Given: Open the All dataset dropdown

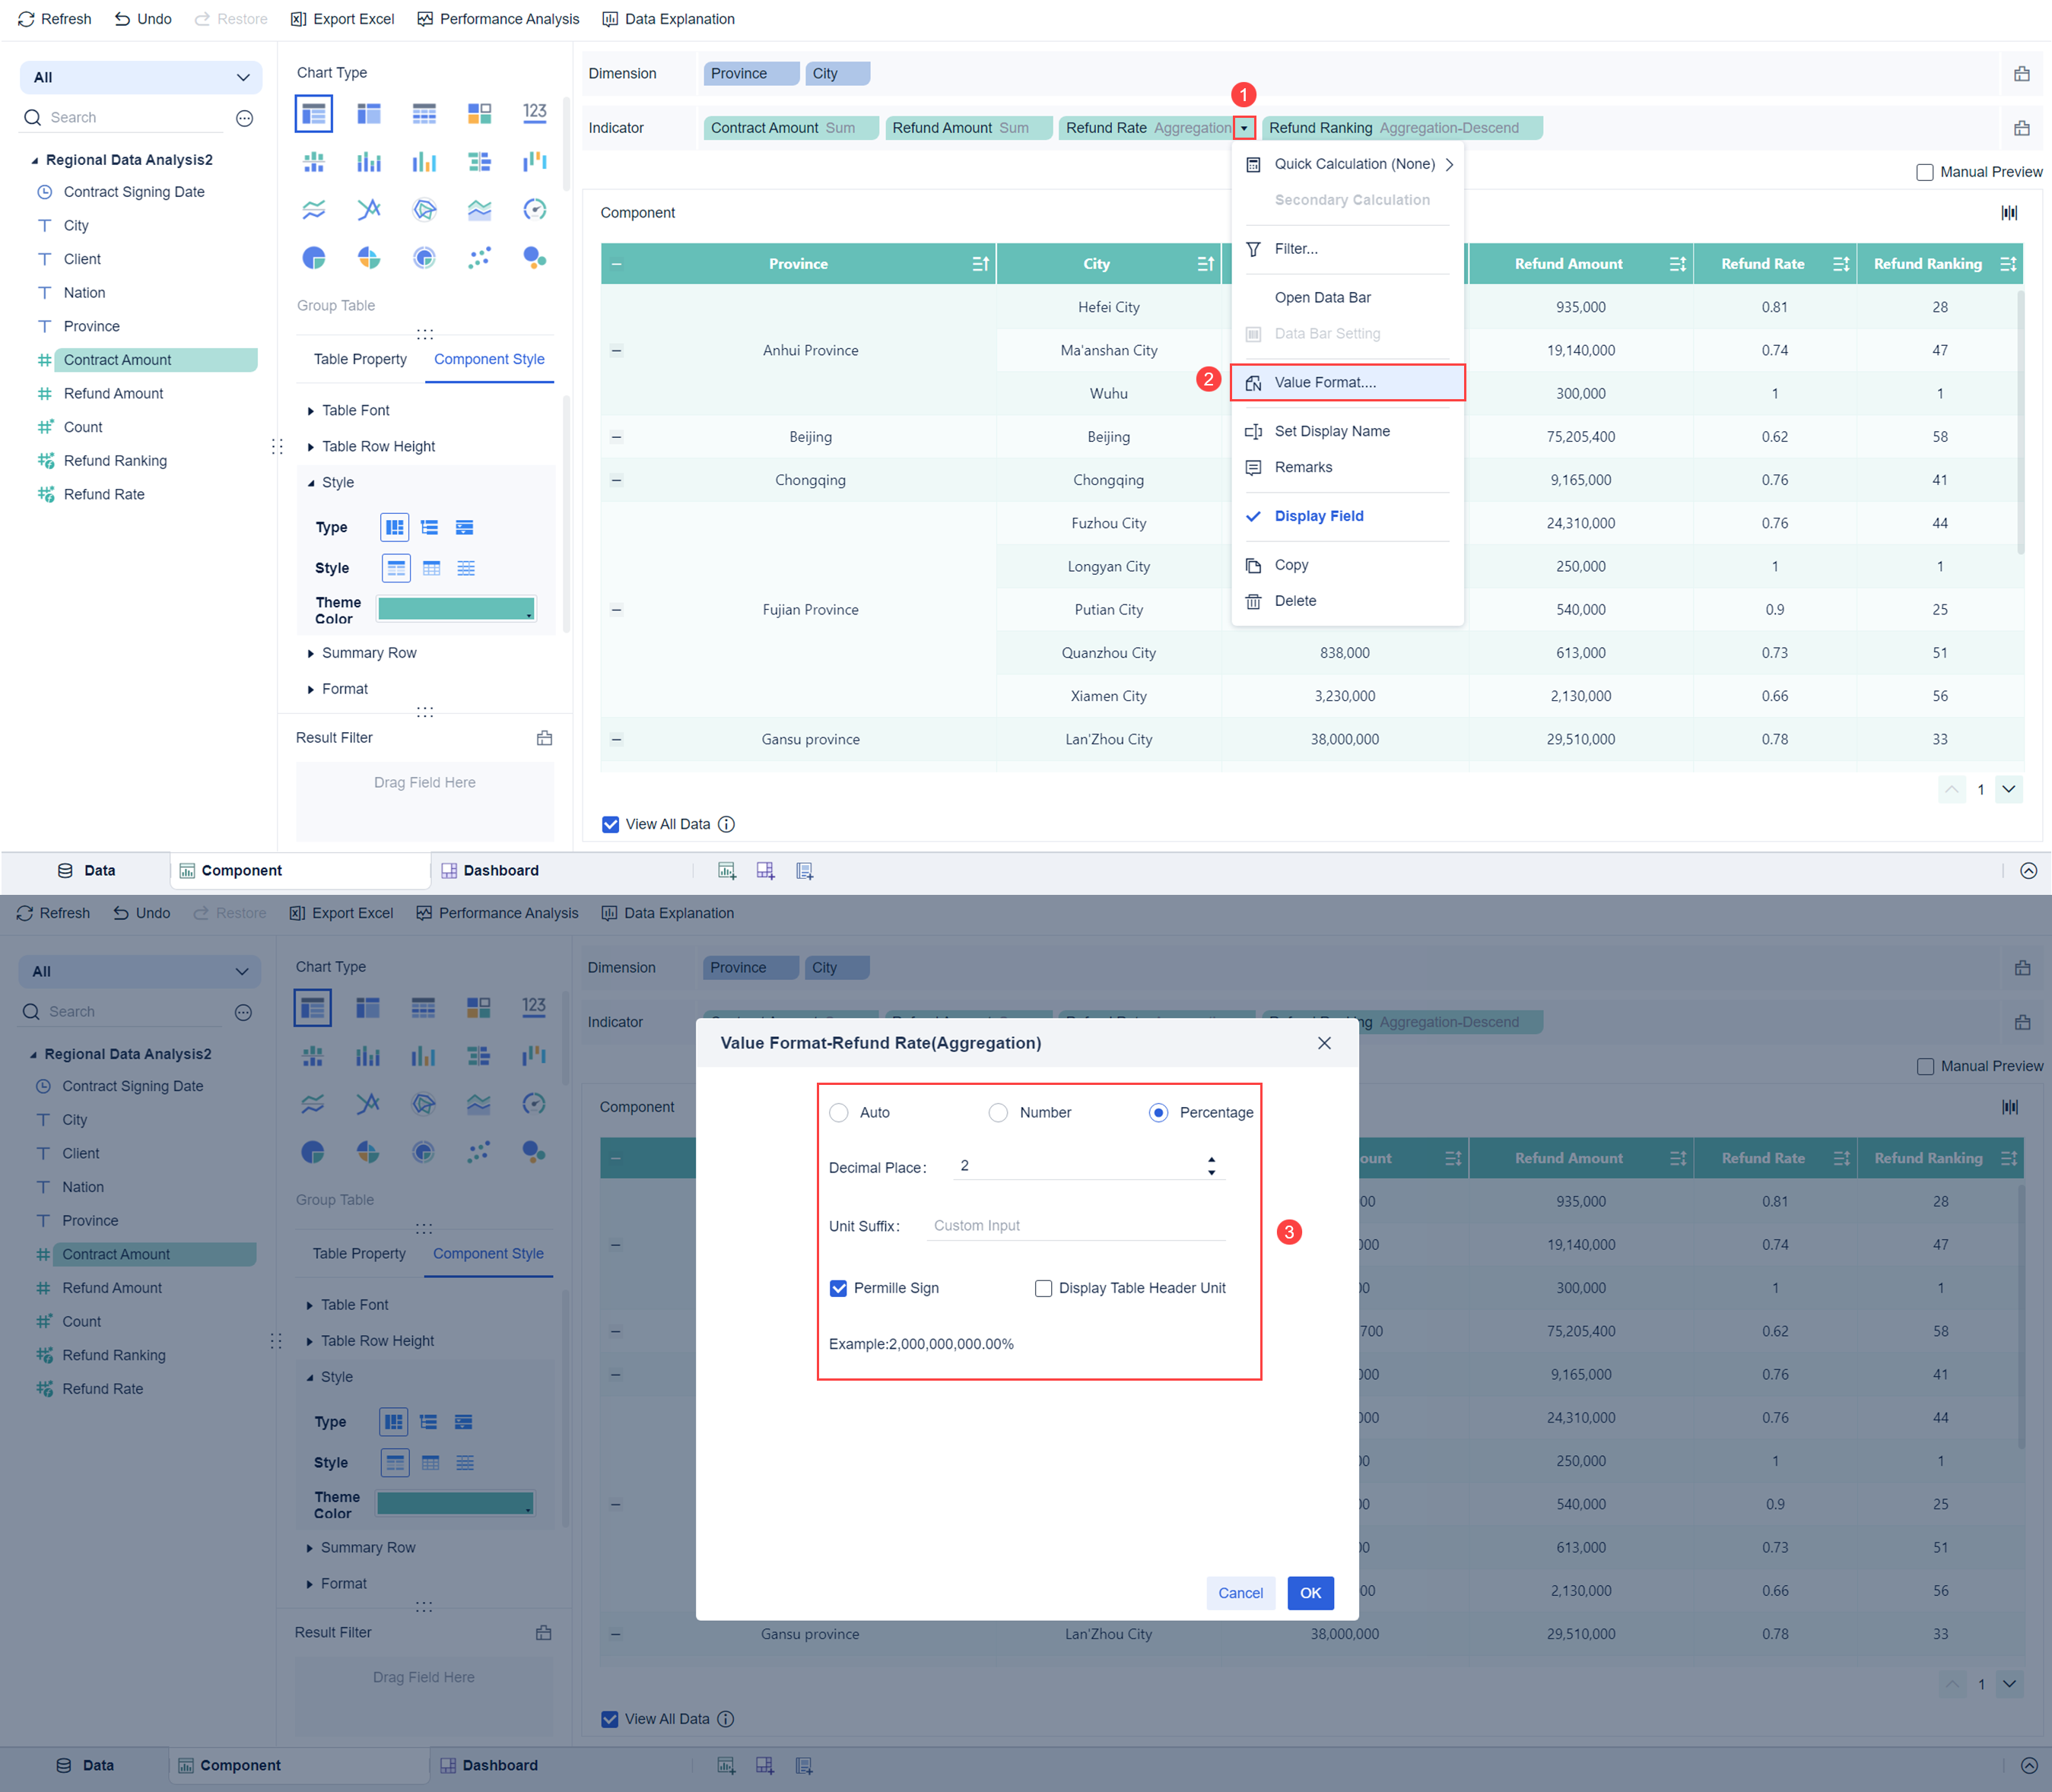Looking at the screenshot, I should click(141, 77).
